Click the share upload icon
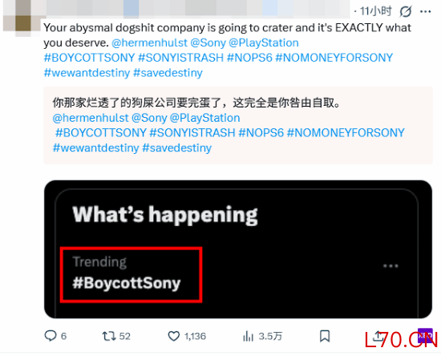The image size is (441, 356). pyautogui.click(x=378, y=336)
